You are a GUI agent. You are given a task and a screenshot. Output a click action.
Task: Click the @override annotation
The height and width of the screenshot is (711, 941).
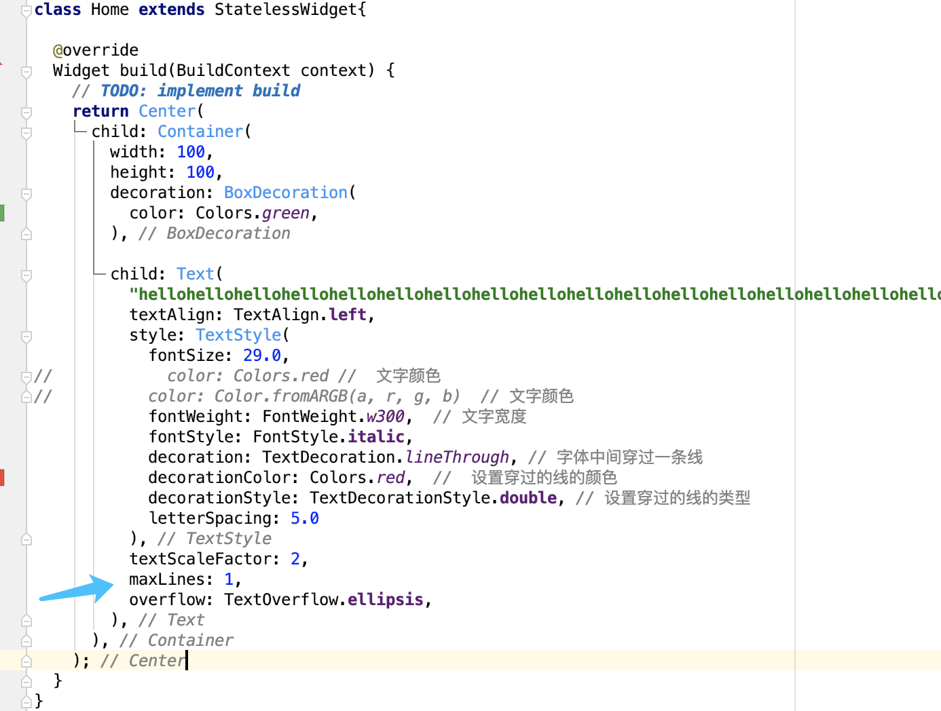(96, 50)
